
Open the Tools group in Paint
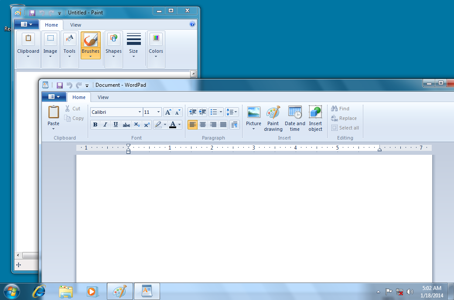[69, 49]
